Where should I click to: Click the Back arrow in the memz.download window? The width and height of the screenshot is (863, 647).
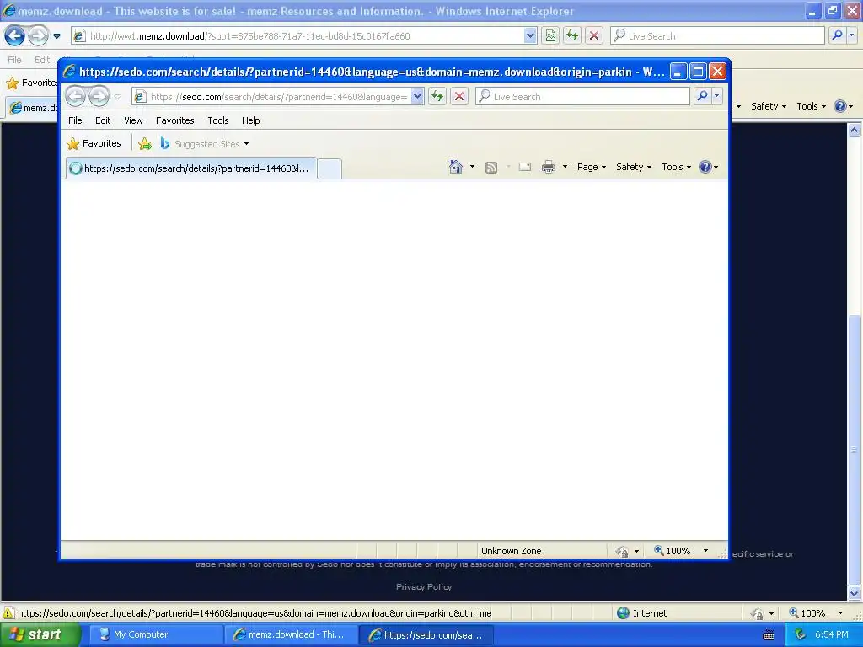tap(15, 36)
